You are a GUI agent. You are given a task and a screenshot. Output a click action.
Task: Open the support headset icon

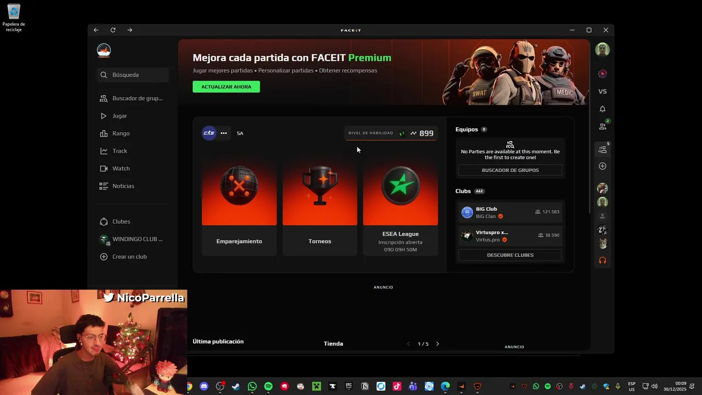(x=602, y=260)
